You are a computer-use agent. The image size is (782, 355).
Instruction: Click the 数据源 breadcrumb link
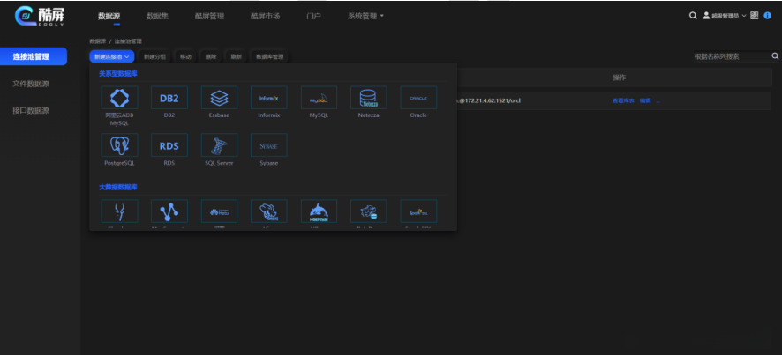coord(98,41)
